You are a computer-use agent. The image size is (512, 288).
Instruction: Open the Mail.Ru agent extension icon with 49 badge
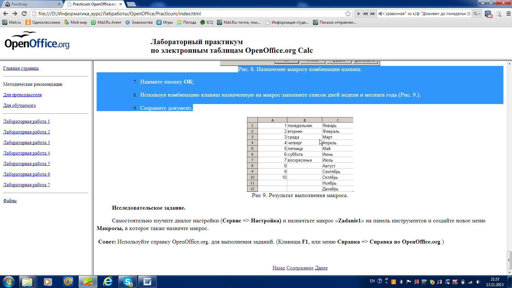488,14
